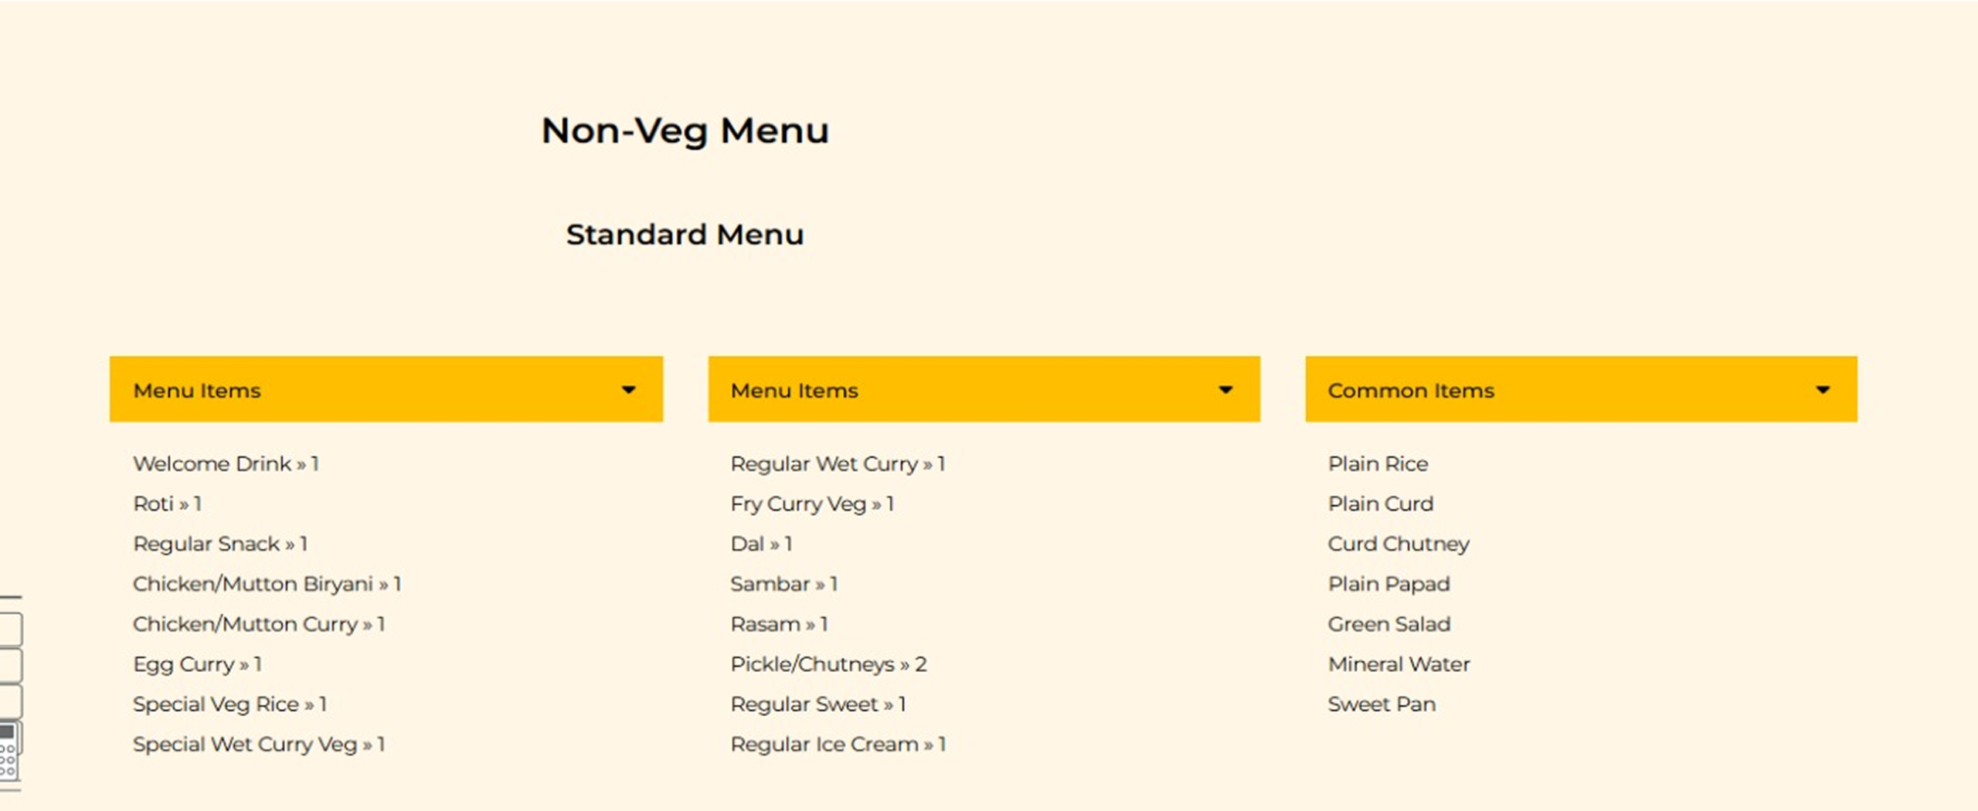Screen dimensions: 1978x811
Task: Collapse arrow on Menu Items above Regular Wet Curry
Action: 1225,390
